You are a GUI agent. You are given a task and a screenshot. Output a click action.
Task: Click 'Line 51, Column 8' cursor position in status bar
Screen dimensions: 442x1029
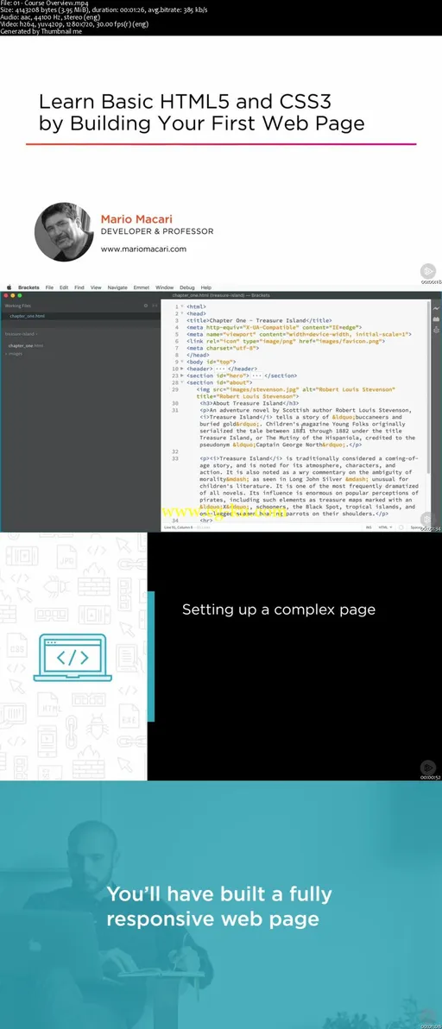[179, 527]
